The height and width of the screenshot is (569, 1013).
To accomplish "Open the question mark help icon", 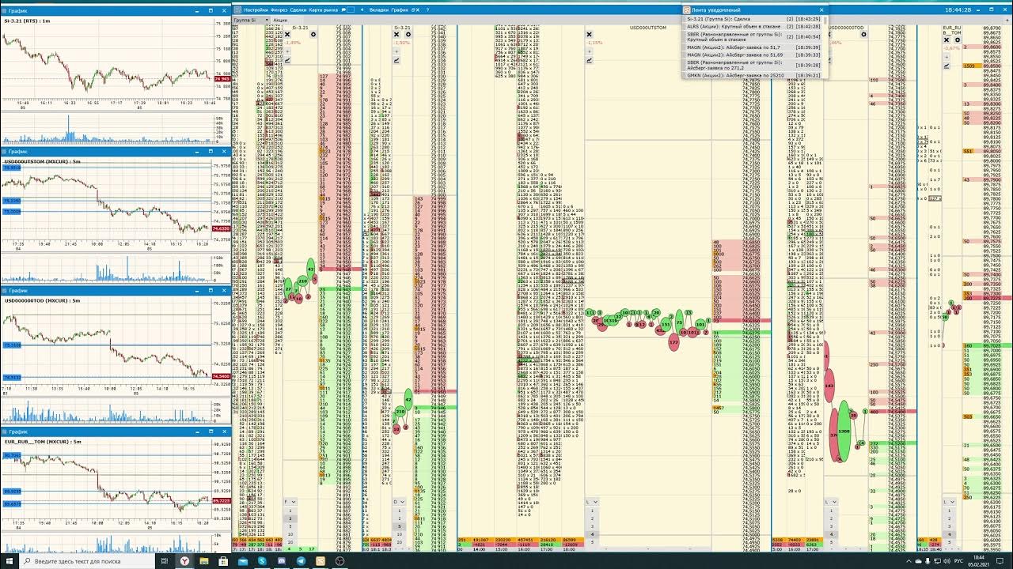I will (x=427, y=9).
